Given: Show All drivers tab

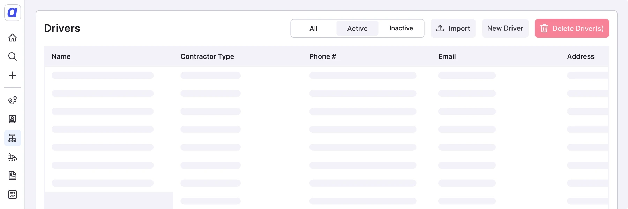Looking at the screenshot, I should pos(313,28).
